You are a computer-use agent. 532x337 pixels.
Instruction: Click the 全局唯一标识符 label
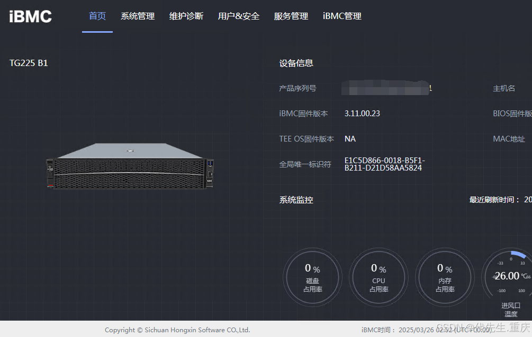[305, 164]
